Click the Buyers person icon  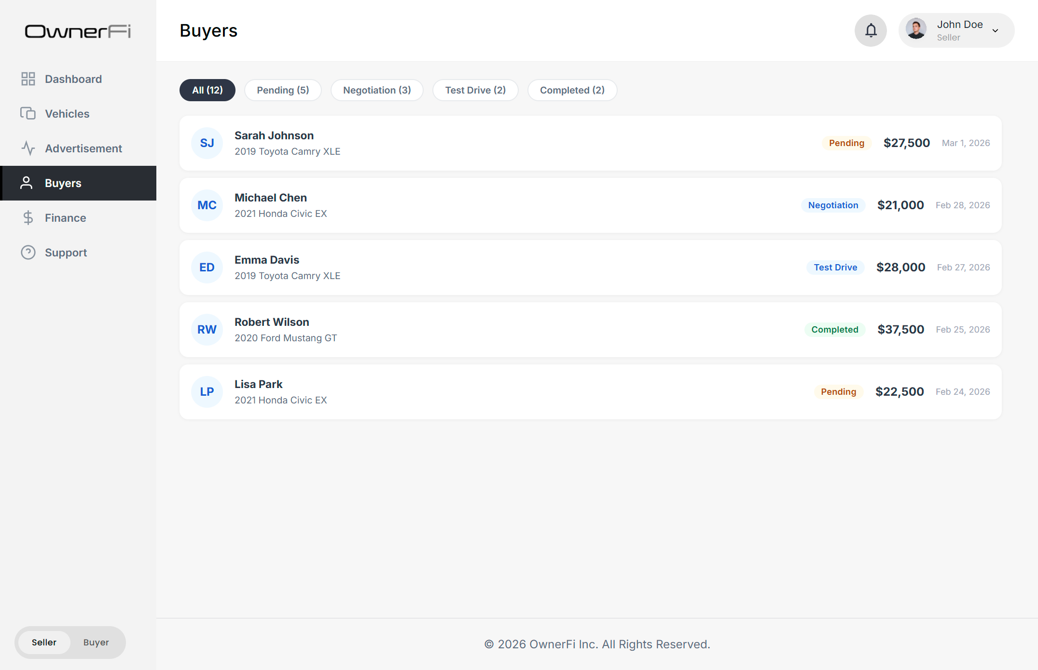click(x=27, y=183)
